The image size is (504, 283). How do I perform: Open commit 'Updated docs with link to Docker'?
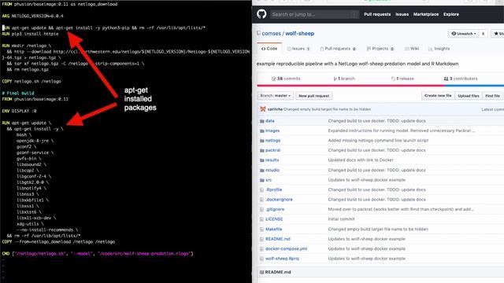[x=361, y=160]
